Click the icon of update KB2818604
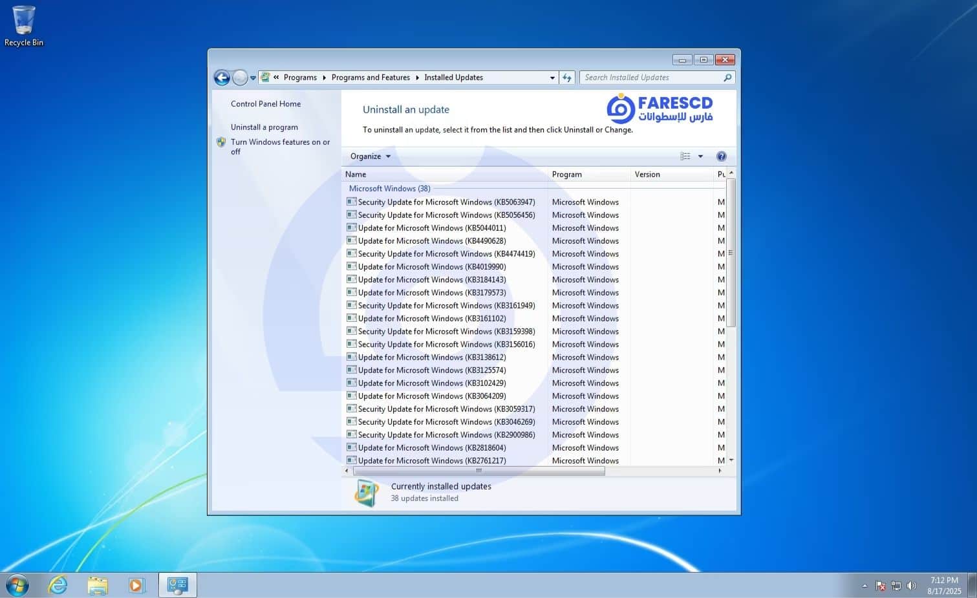The width and height of the screenshot is (977, 598). click(x=352, y=447)
